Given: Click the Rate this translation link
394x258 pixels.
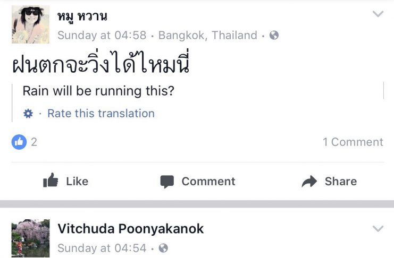Looking at the screenshot, I should pos(101,114).
